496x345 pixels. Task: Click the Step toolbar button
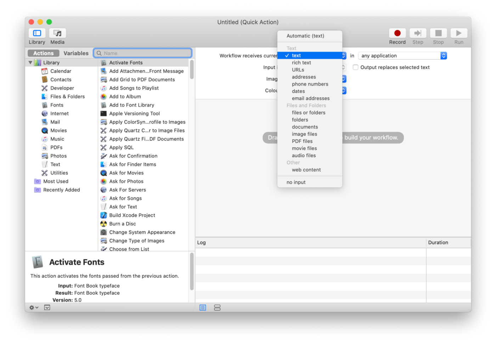pos(418,33)
